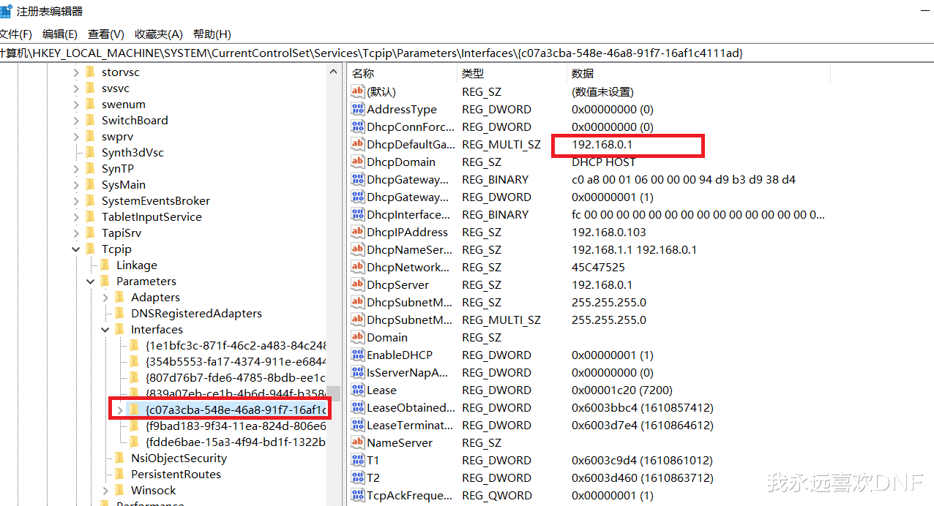Image resolution: width=934 pixels, height=506 pixels.
Task: Click the DhcpConnForc... value icon
Action: pos(357,126)
